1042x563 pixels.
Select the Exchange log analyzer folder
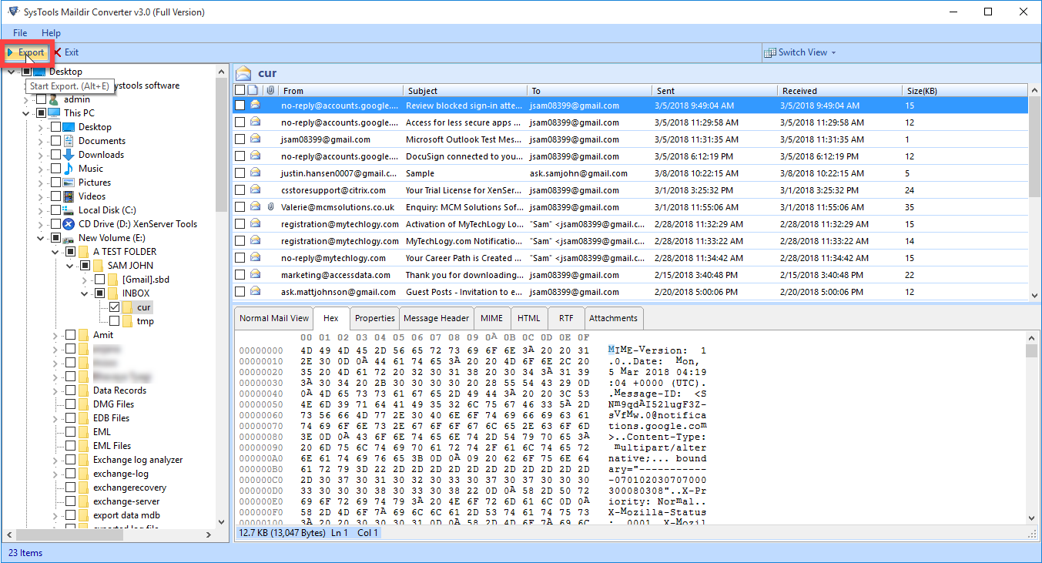pos(138,459)
